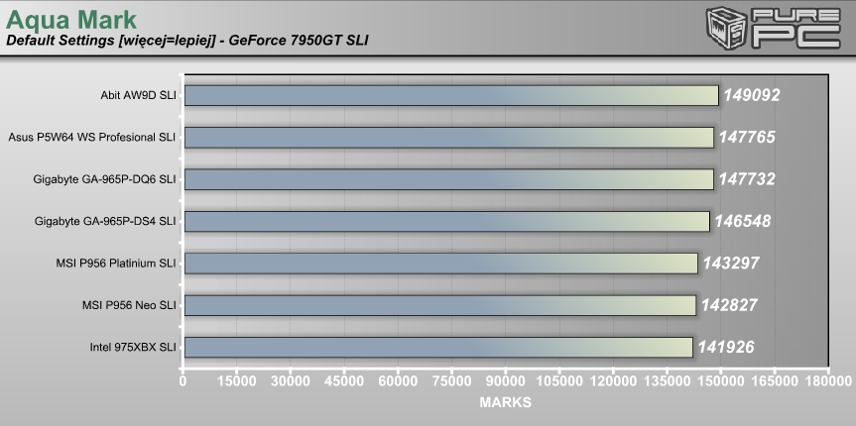Click the Asus P5W64 WS Profesional bar
The image size is (856, 426).
[x=449, y=138]
